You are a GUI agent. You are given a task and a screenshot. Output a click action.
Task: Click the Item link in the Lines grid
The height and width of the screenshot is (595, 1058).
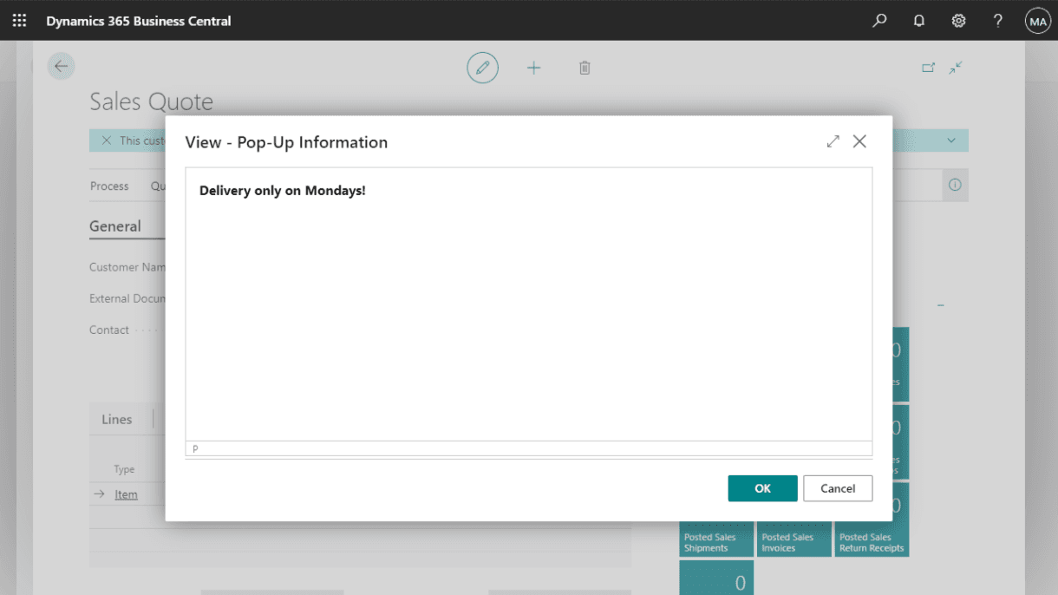coord(127,494)
